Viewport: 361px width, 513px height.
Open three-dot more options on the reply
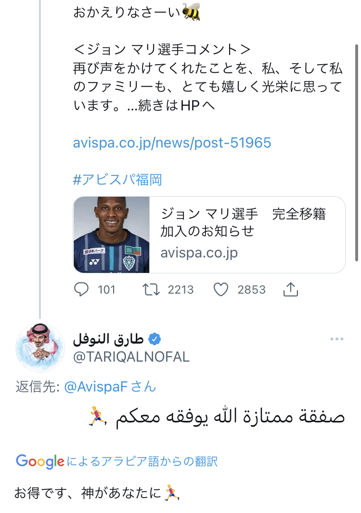pos(337,339)
